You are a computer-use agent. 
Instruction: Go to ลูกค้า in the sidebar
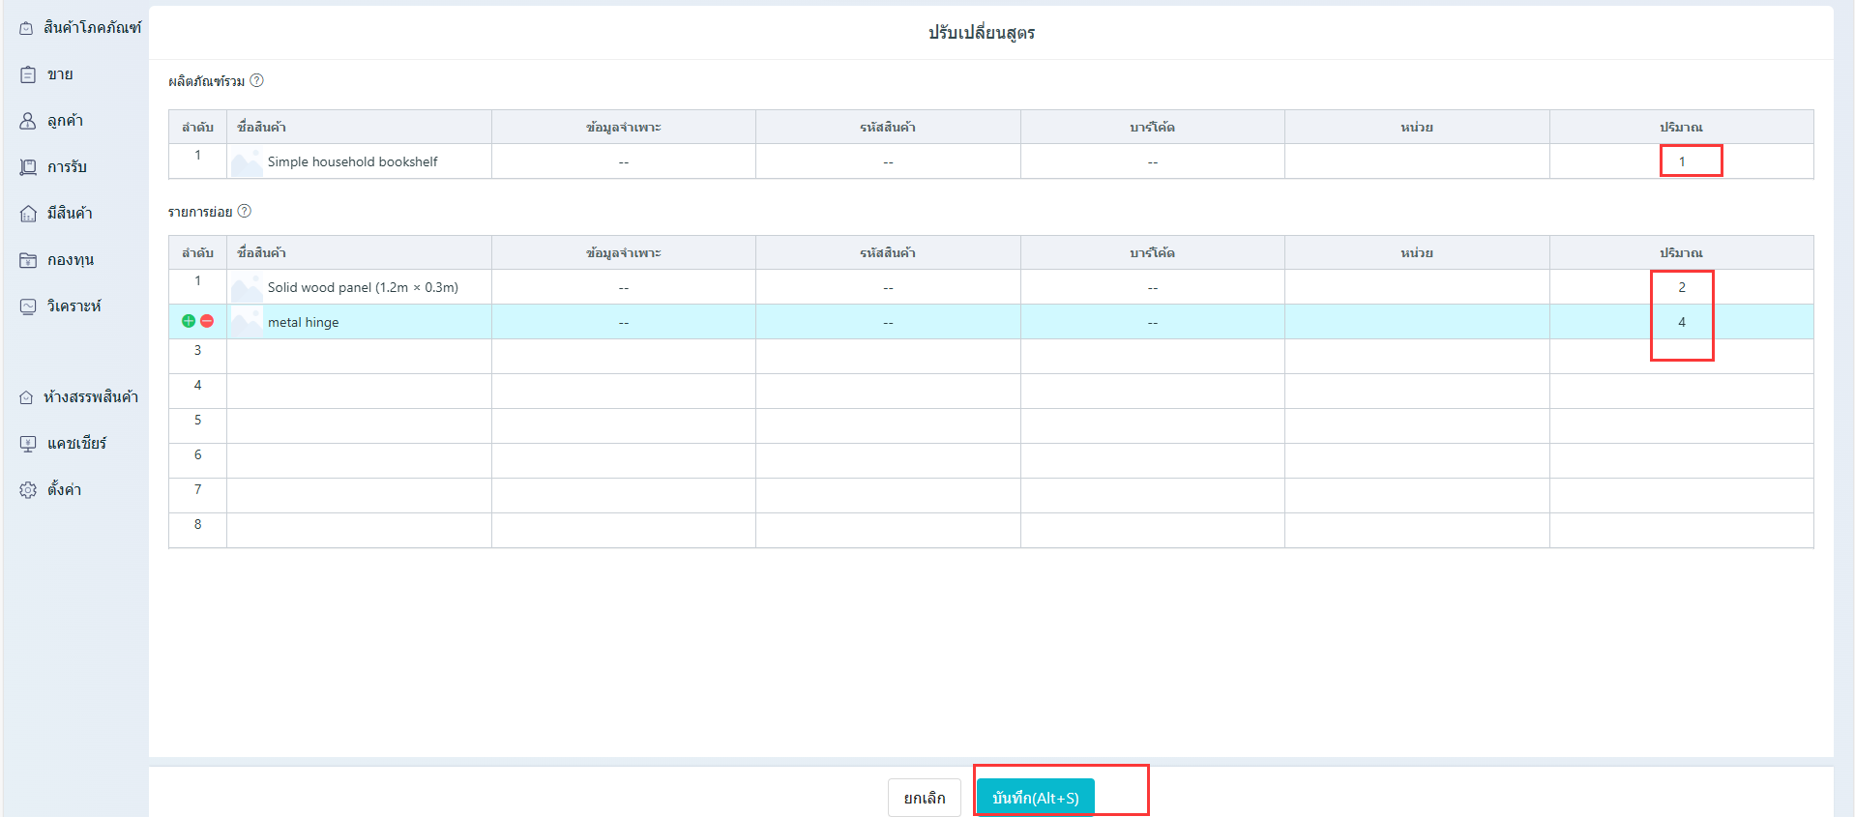click(64, 121)
